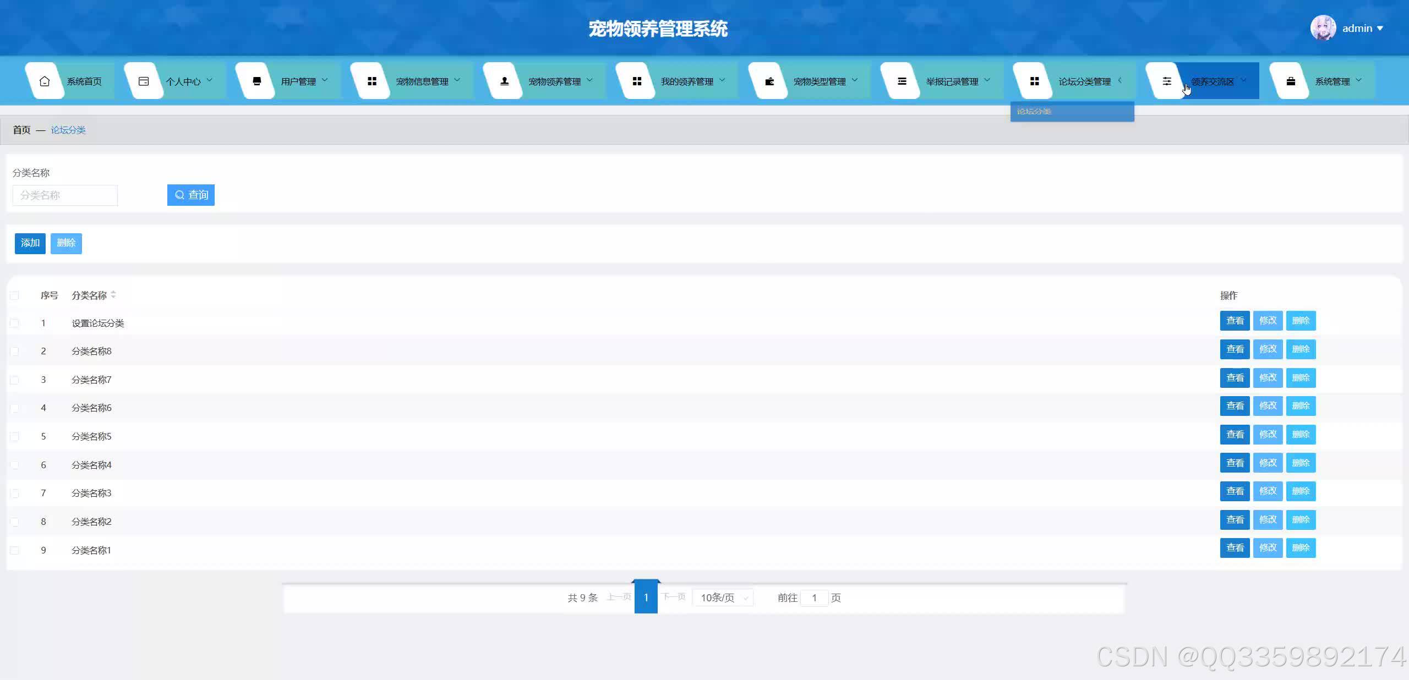Click the home icon for 系统首页

coord(45,81)
